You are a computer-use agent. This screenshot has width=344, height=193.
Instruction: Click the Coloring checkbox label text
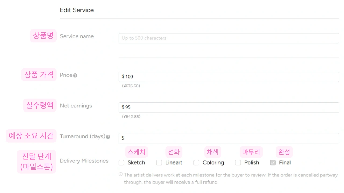pos(213,163)
